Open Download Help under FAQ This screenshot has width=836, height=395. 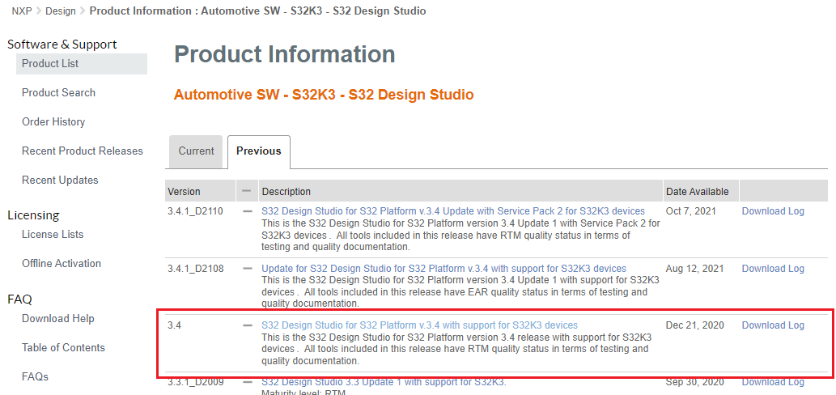(58, 319)
